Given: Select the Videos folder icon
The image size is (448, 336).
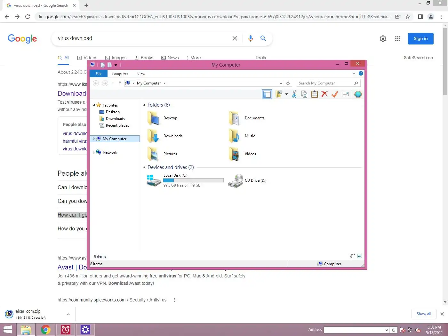Looking at the screenshot, I should pyautogui.click(x=235, y=154).
